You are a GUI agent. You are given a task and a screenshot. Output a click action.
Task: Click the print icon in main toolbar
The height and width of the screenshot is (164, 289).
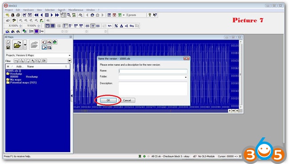(x=18, y=15)
